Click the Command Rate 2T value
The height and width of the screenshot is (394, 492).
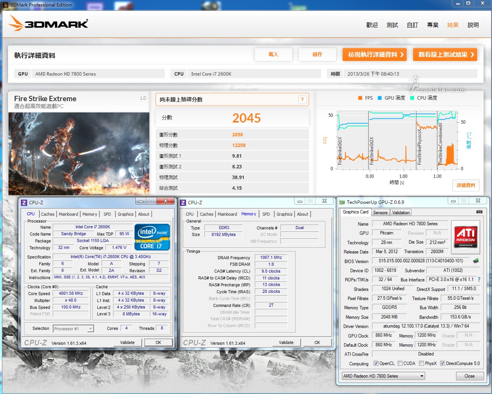(271, 305)
